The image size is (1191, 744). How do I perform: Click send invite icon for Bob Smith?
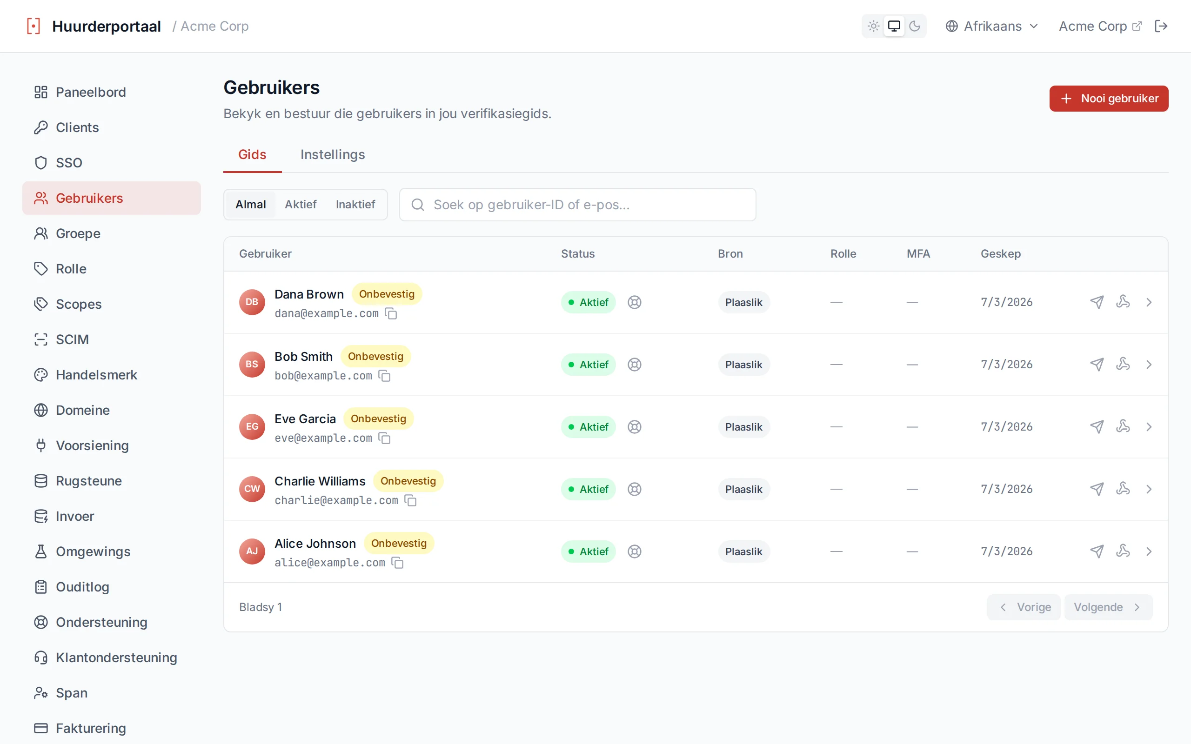[1097, 364]
